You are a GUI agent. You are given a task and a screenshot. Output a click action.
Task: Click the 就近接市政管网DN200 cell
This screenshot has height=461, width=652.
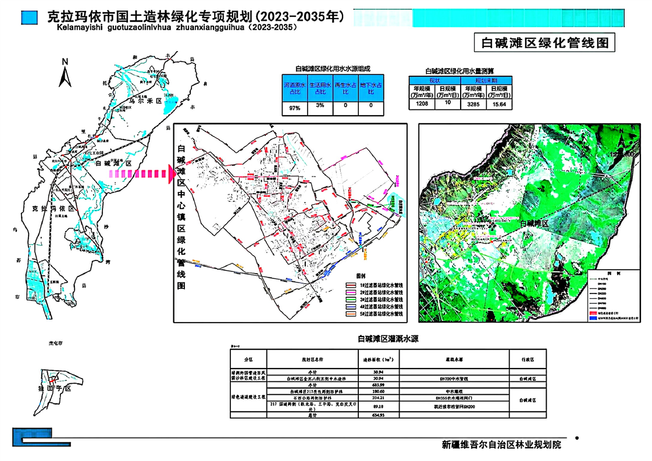tap(454, 406)
